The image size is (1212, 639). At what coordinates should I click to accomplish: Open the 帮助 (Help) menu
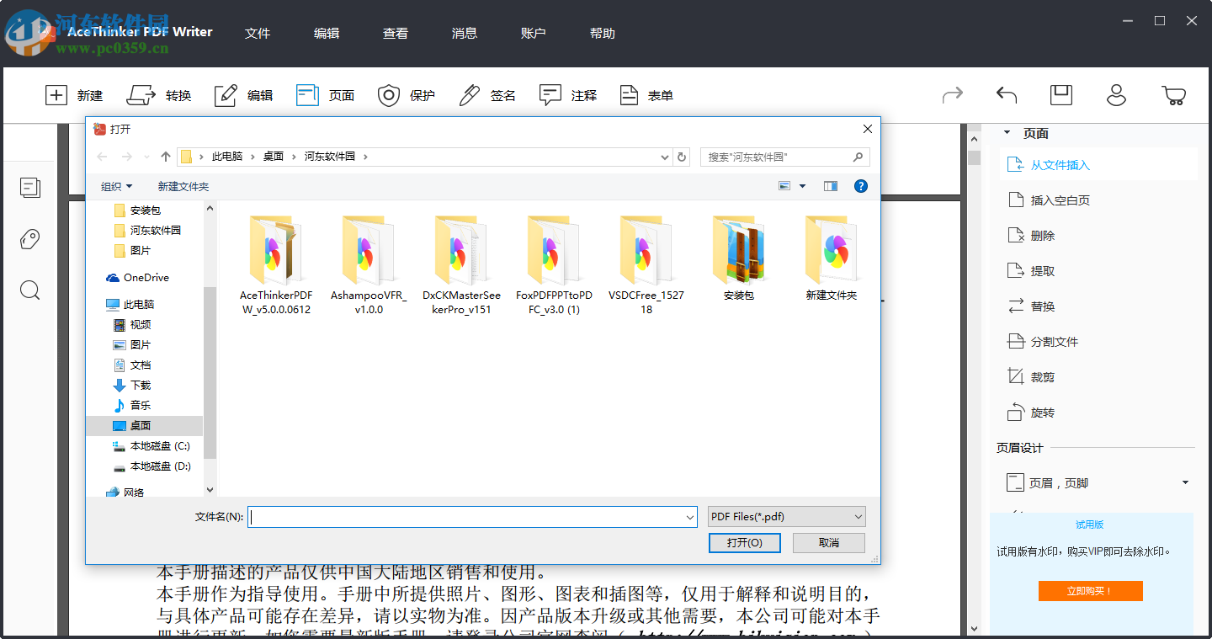point(603,33)
